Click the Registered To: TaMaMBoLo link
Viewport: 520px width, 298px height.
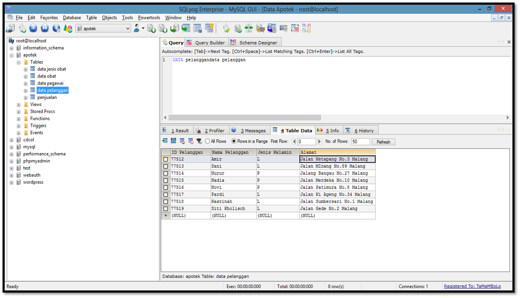pyautogui.click(x=472, y=286)
